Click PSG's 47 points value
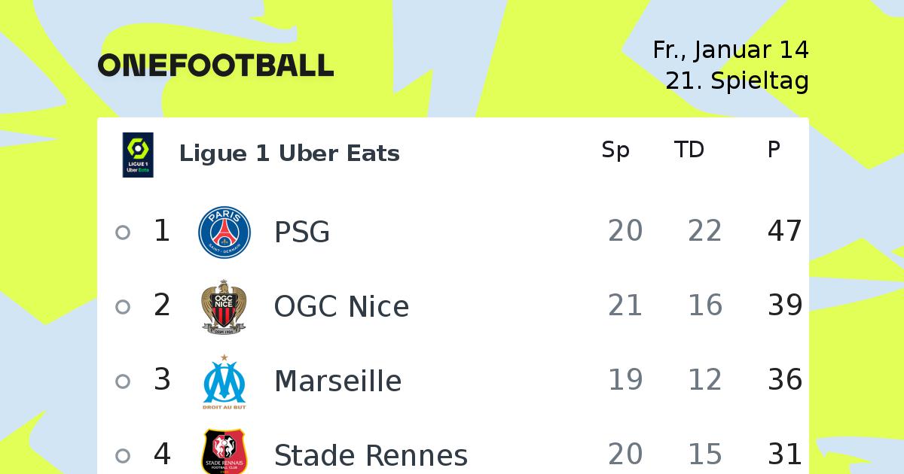 [x=785, y=231]
